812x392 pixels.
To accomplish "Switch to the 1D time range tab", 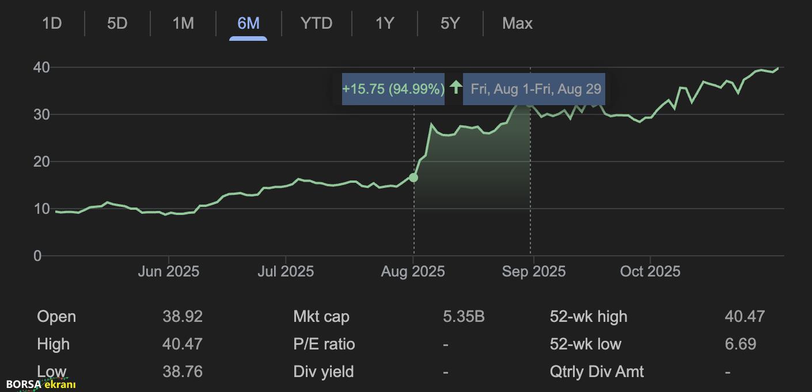I will point(52,24).
